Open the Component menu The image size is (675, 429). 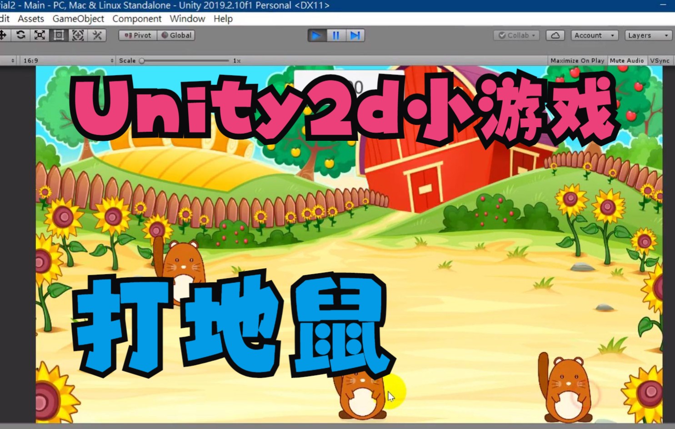pyautogui.click(x=137, y=19)
